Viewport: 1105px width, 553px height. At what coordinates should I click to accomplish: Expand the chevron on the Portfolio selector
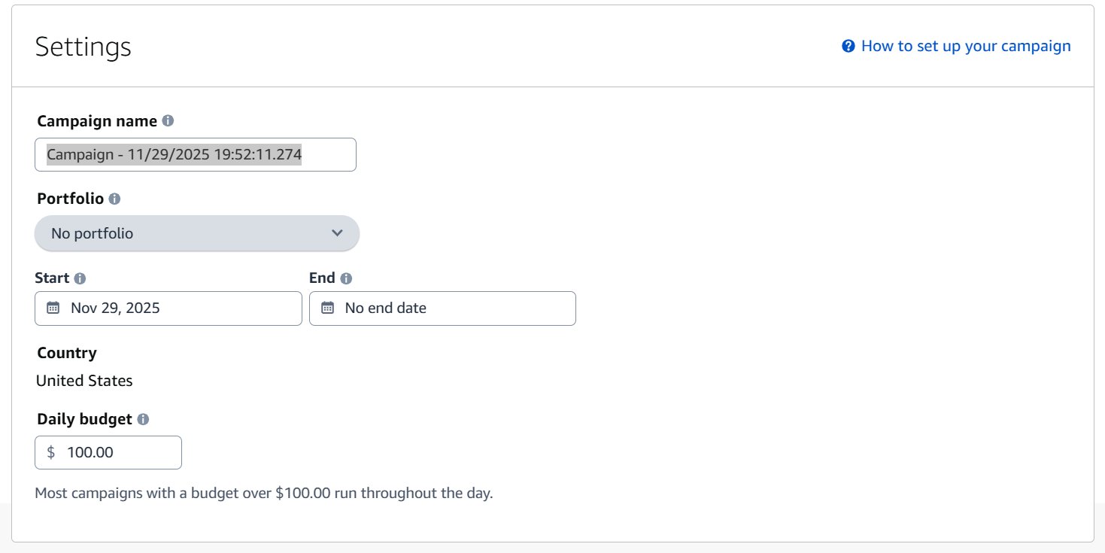point(337,233)
